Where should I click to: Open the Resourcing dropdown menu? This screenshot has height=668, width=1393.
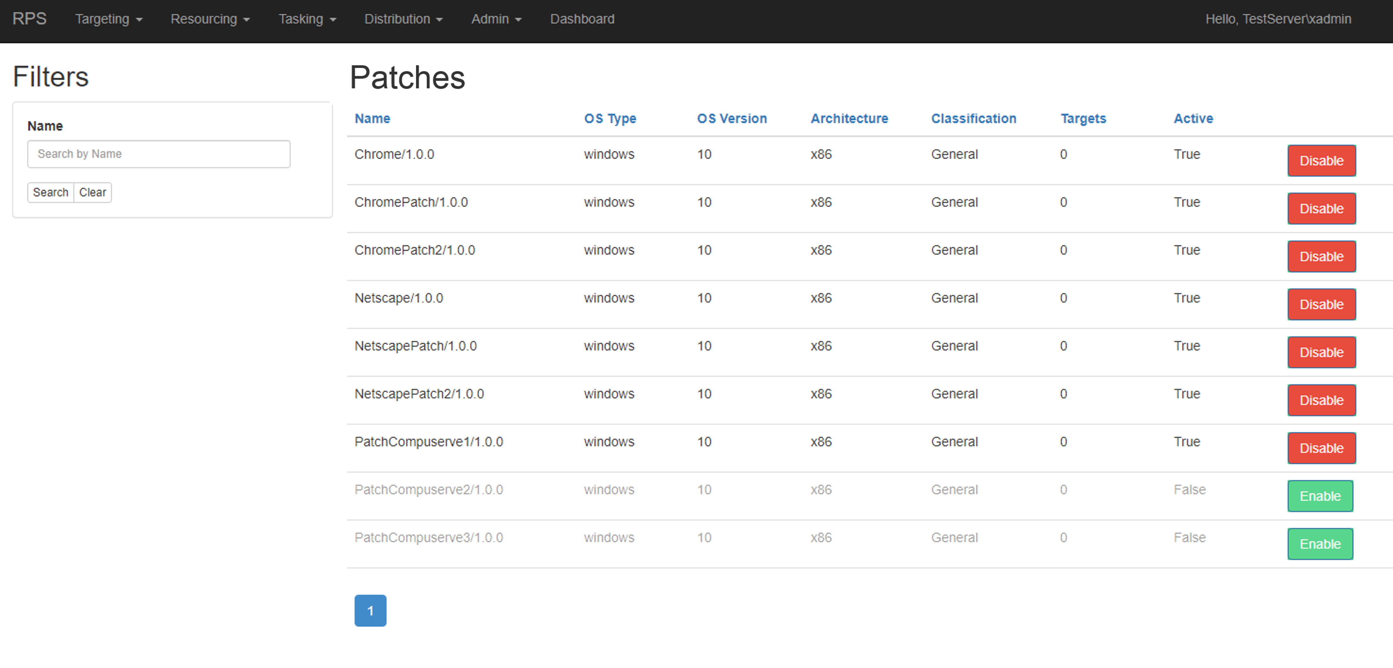210,19
